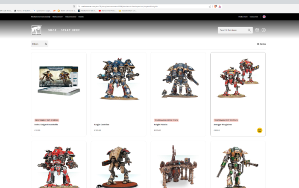Viewport: 299px width, 188px height.
Task: Open the Watch full movies bookmark
Action: (67, 11)
